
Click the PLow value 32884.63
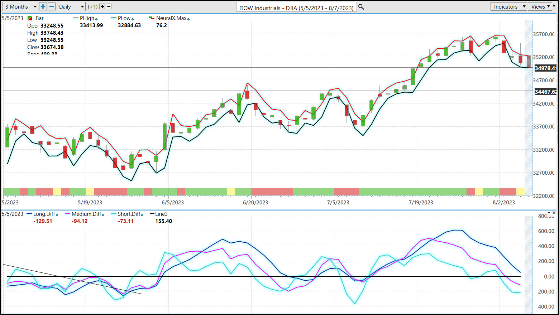pyautogui.click(x=129, y=25)
